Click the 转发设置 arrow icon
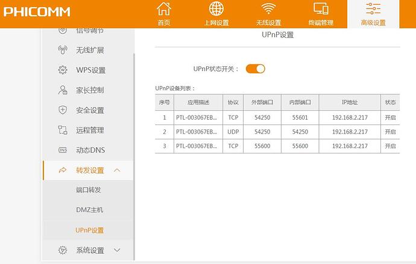The height and width of the screenshot is (264, 416). tap(63, 170)
